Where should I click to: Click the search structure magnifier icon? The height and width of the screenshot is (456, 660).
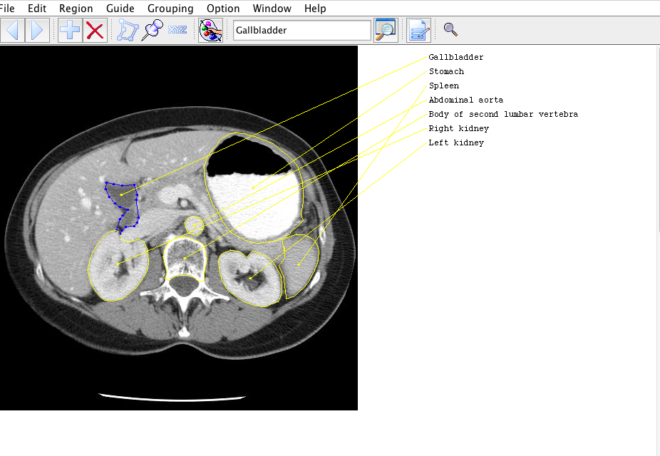(x=386, y=31)
